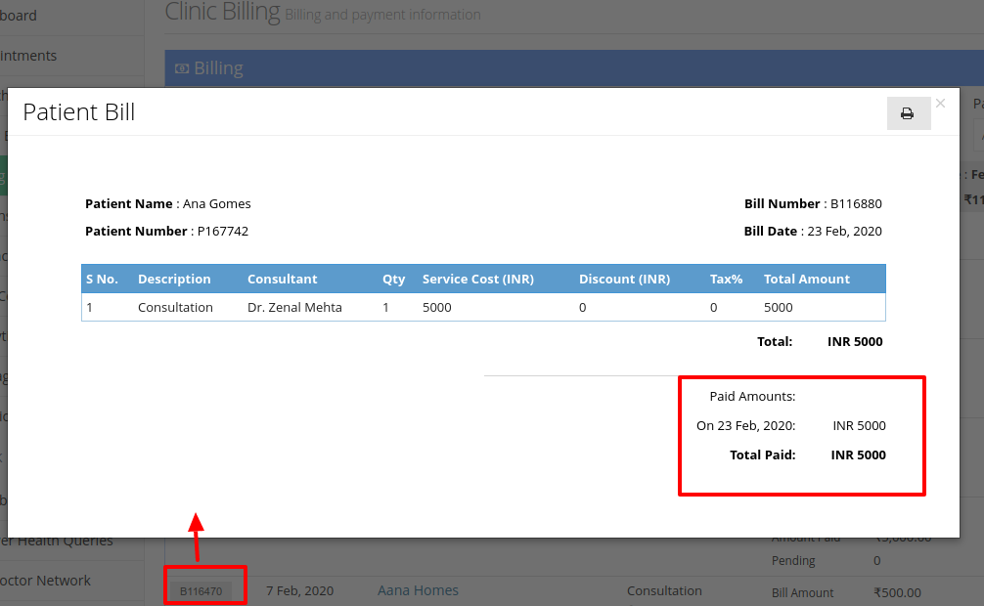Click the money icon beside Billing header

coord(182,68)
